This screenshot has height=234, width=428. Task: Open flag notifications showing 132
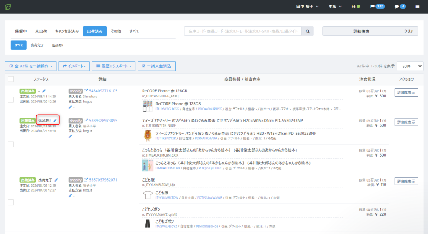pyautogui.click(x=377, y=7)
